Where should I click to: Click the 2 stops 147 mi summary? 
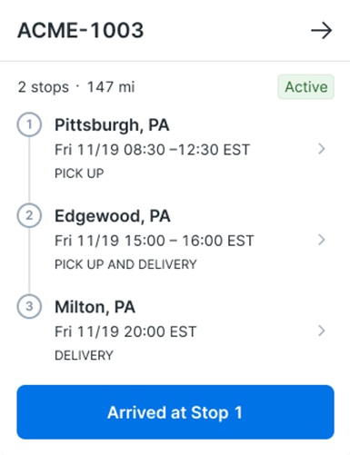76,87
